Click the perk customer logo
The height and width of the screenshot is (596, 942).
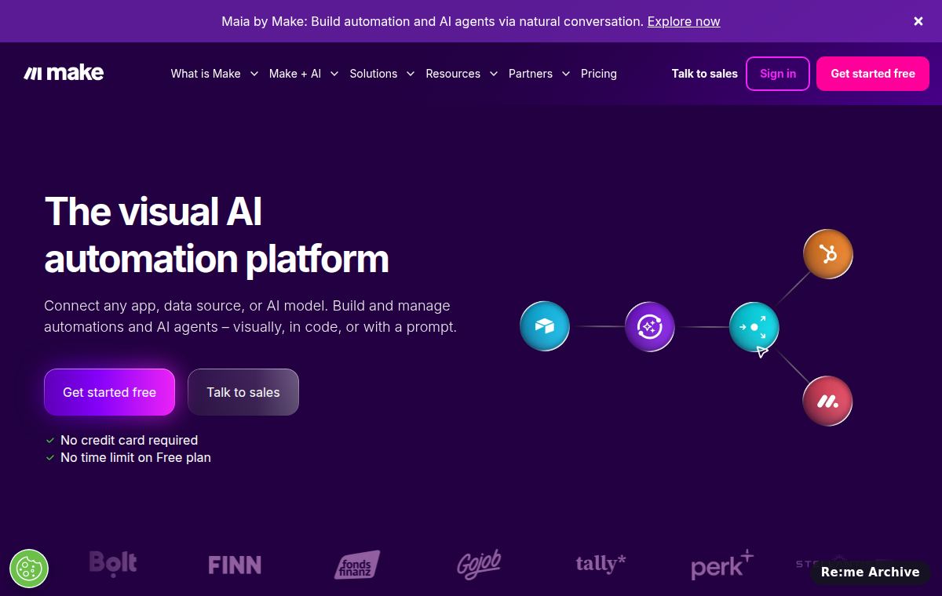[x=722, y=564]
